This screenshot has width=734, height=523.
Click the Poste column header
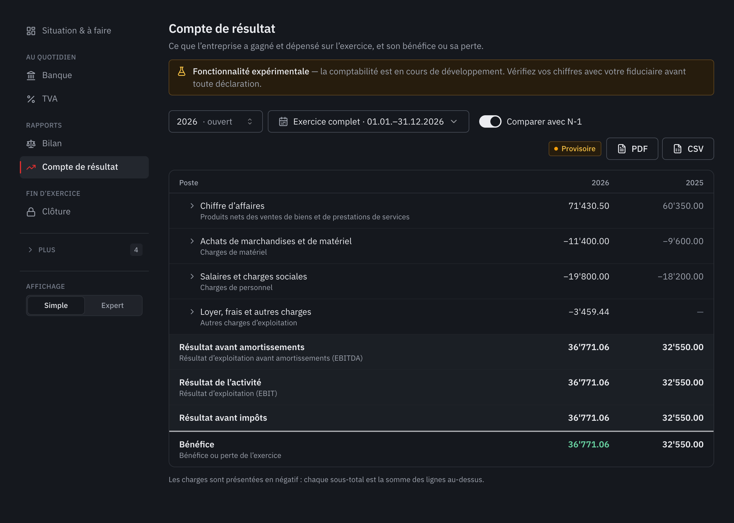point(188,183)
